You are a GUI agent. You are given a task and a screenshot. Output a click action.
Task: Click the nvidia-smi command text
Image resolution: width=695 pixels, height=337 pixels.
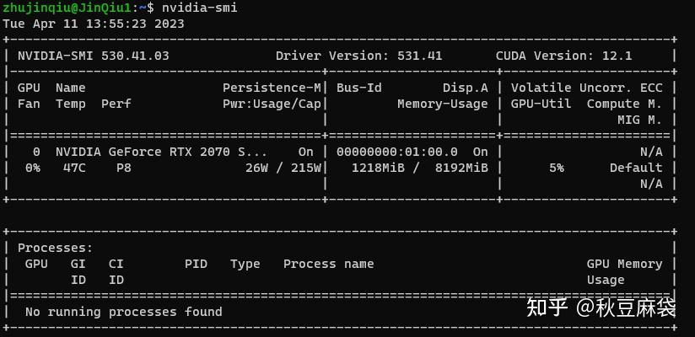click(199, 8)
